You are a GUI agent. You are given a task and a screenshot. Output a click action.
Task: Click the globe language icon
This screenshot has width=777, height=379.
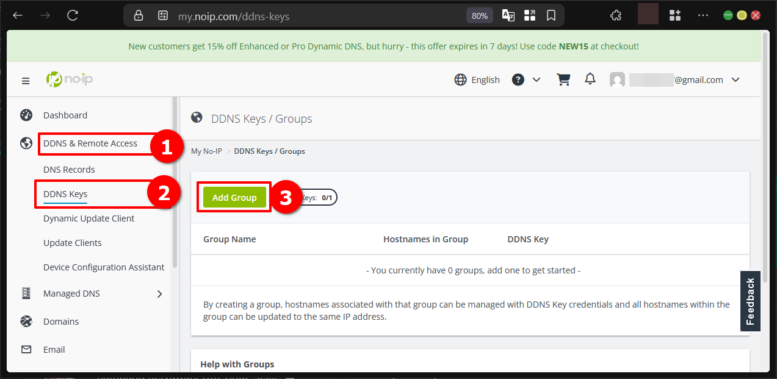pos(460,79)
